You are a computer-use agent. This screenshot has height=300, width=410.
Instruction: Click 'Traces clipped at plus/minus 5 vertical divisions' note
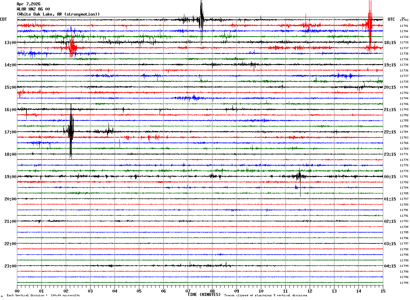click(x=266, y=295)
